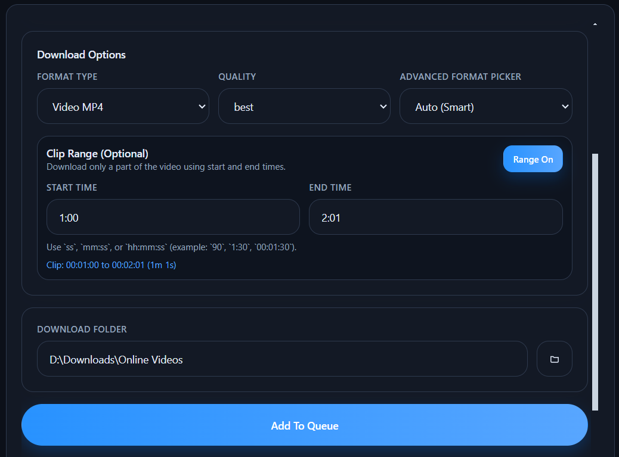The image size is (619, 457).
Task: Click the collapse caret at the top right
Action: (x=595, y=23)
